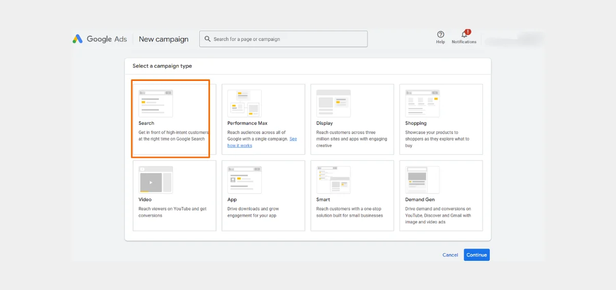Select the Performance Max campaign illustration
This screenshot has width=616, height=290.
[x=244, y=103]
